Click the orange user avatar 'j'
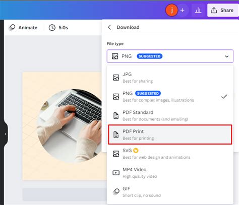The width and height of the screenshot is (239, 205). (171, 10)
